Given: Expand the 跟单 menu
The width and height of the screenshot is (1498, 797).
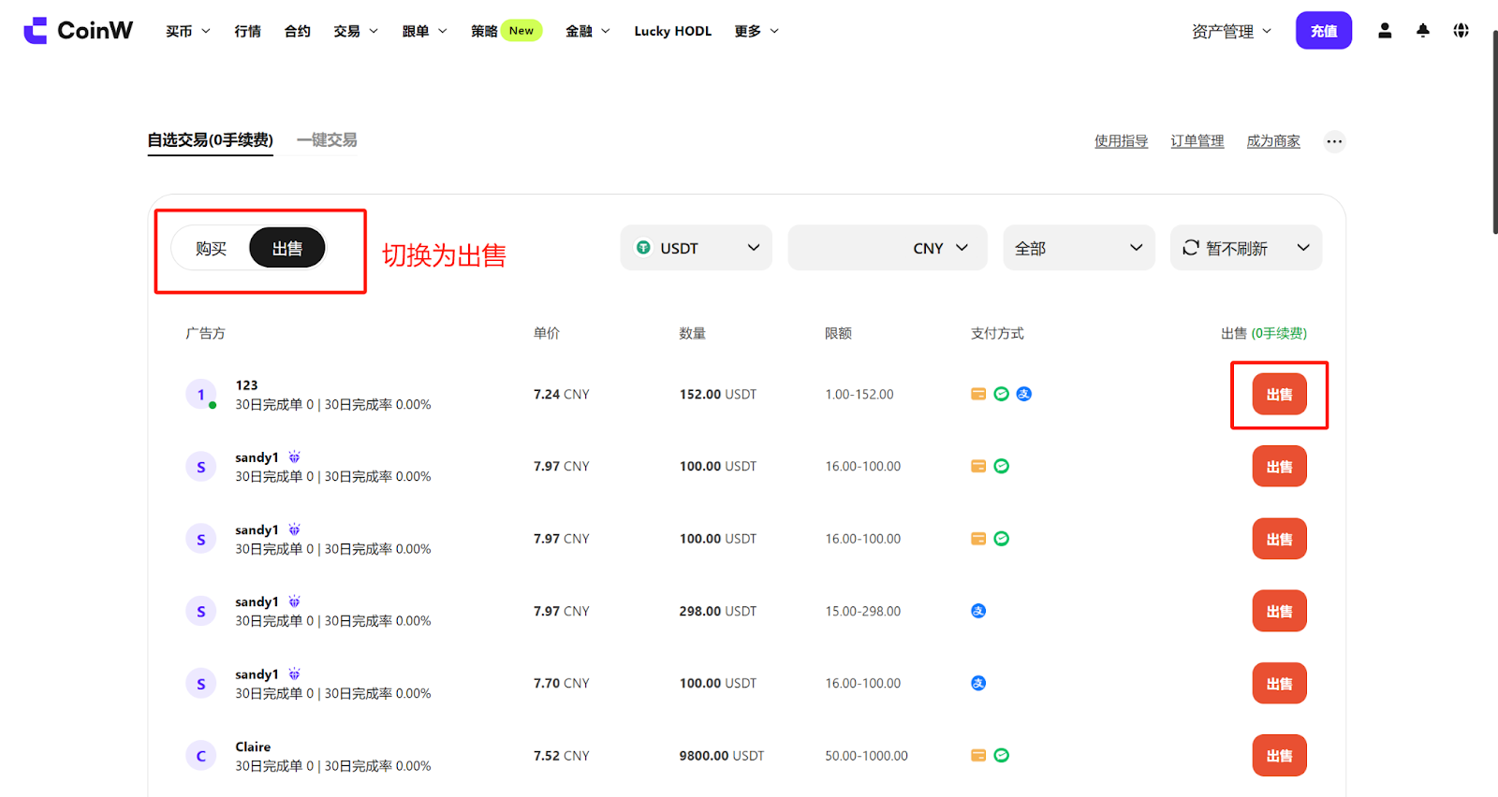Looking at the screenshot, I should 424,31.
